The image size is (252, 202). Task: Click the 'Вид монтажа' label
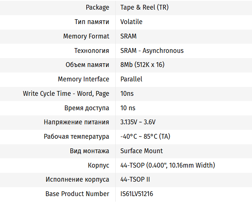coord(89,151)
